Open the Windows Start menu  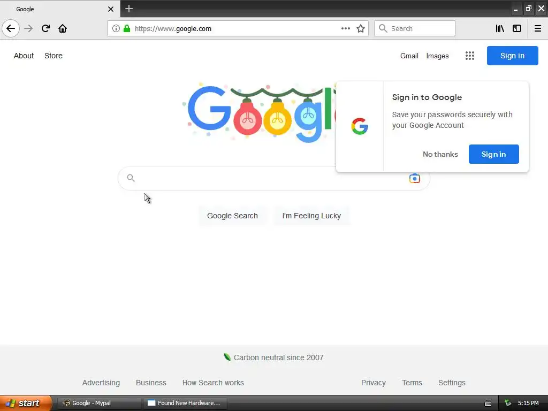(26, 403)
